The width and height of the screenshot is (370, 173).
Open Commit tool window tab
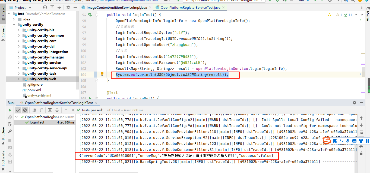tap(3, 34)
